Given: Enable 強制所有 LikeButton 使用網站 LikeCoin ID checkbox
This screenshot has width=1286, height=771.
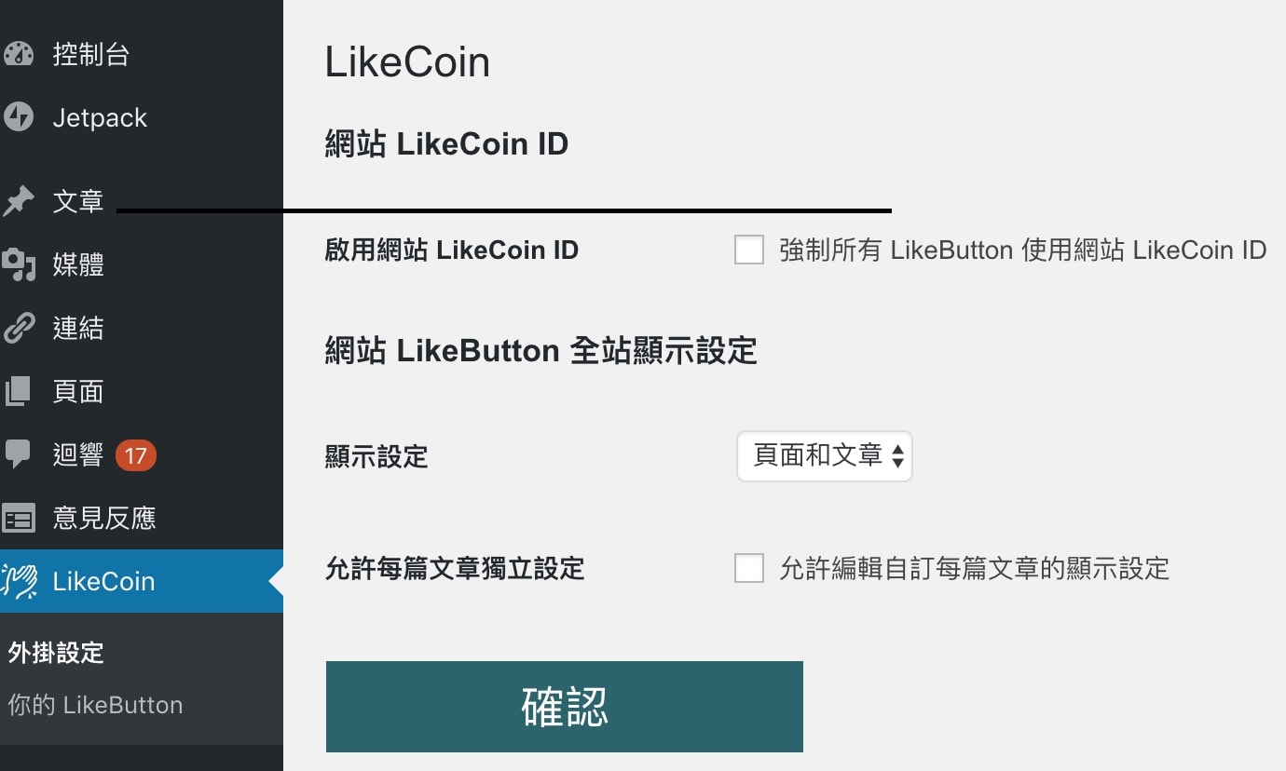Looking at the screenshot, I should tap(749, 250).
